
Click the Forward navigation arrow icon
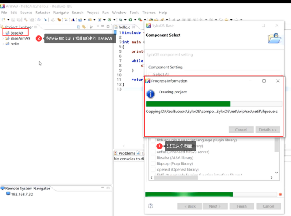pyautogui.click(x=236, y=19)
